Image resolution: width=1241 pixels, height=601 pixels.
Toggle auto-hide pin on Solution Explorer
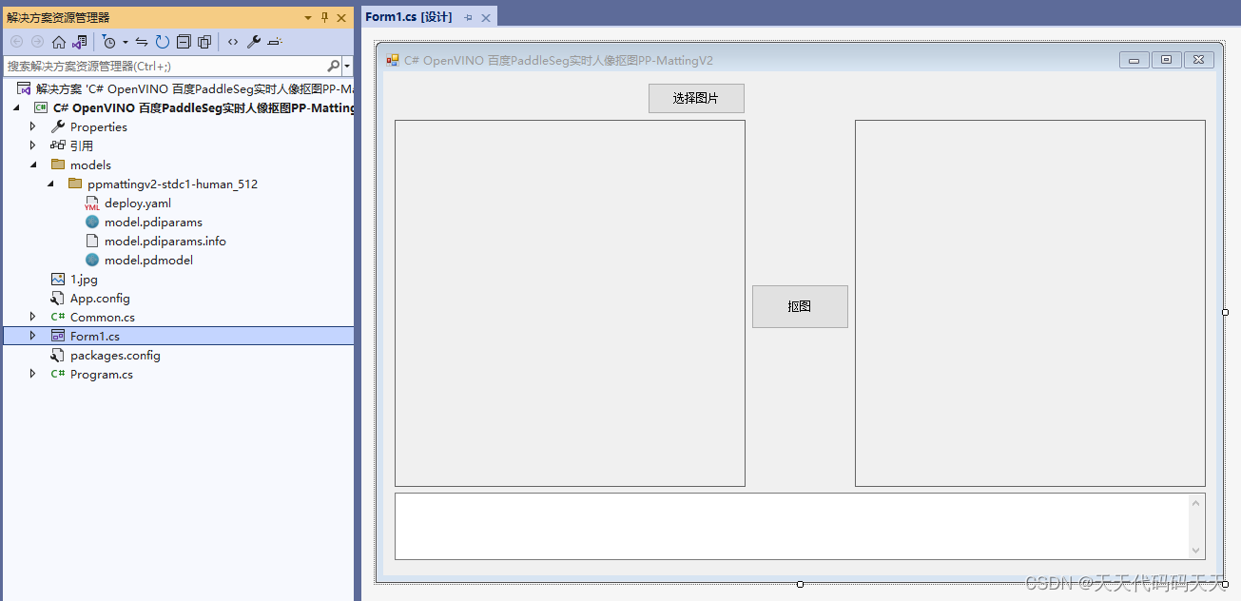(325, 18)
